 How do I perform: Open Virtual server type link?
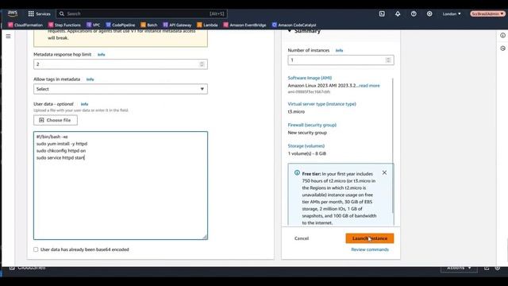click(x=321, y=104)
